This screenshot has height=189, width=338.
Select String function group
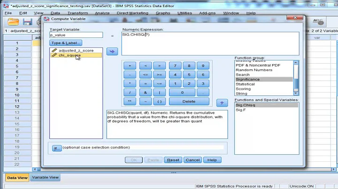click(x=264, y=94)
